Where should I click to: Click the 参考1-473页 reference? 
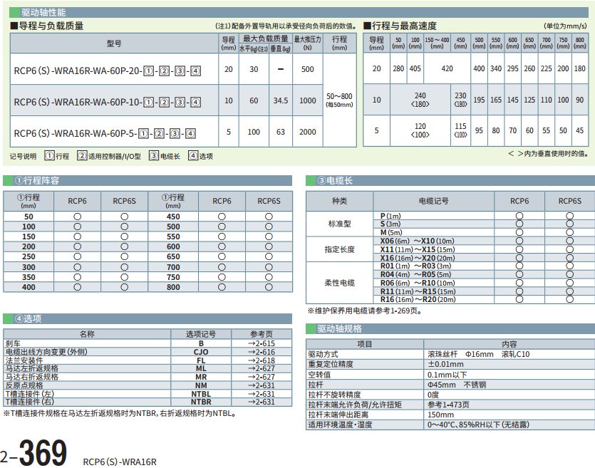pyautogui.click(x=448, y=405)
